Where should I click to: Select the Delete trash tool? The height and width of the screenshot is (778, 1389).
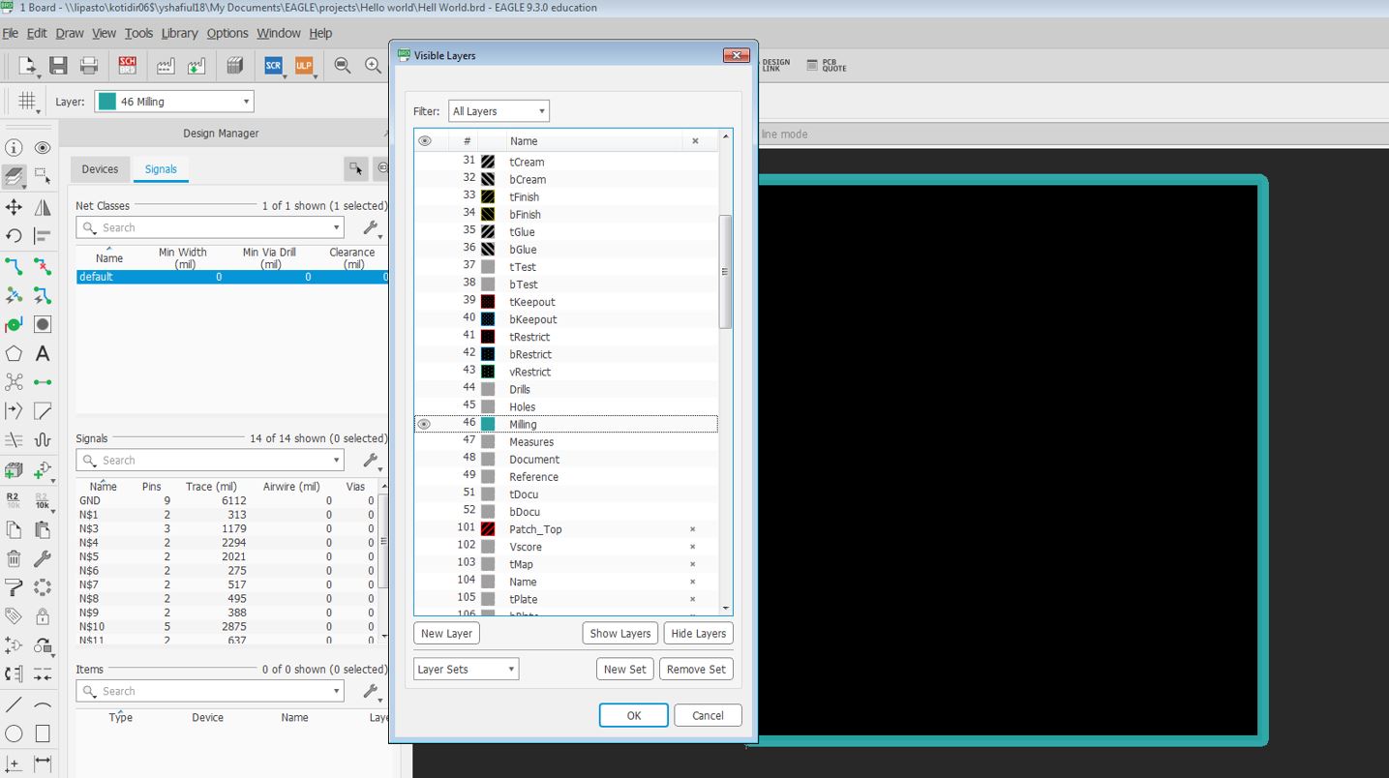click(x=14, y=558)
